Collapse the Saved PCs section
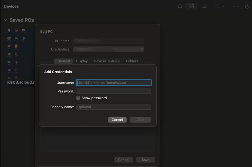The width and height of the screenshot is (252, 167). coord(5,20)
